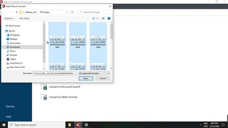Click the Back arrow in file dialog

(x=4, y=12)
